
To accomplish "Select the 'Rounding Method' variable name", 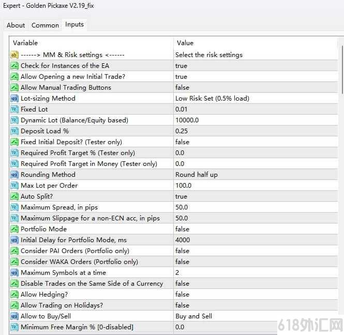I will 48,175.
